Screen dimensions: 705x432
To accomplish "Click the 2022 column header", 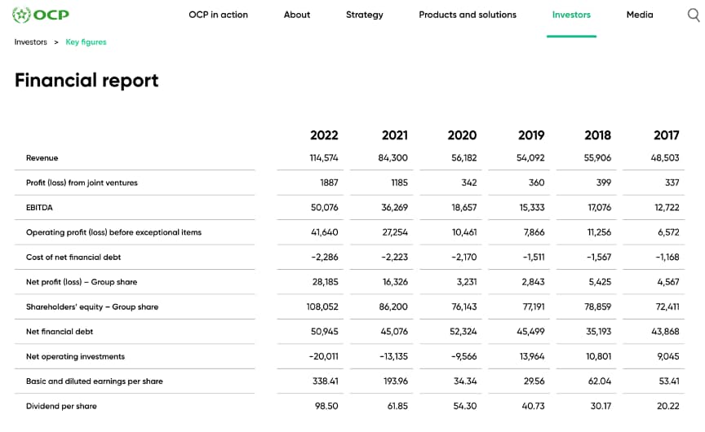I will pyautogui.click(x=324, y=135).
